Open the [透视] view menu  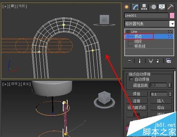coord(15,84)
